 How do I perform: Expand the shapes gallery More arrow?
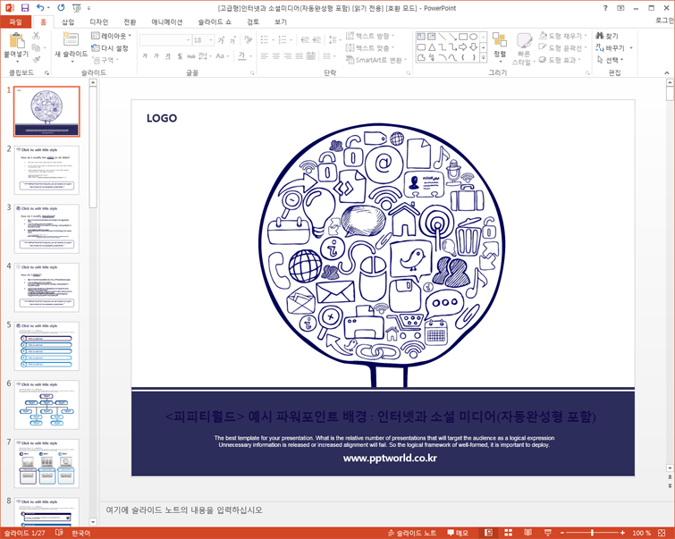[484, 58]
